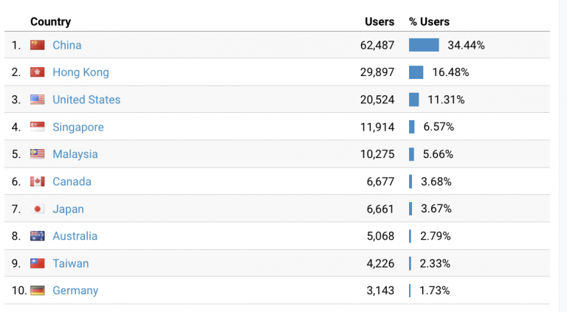This screenshot has width=567, height=312.
Task: Click the China flag icon
Action: (x=38, y=45)
